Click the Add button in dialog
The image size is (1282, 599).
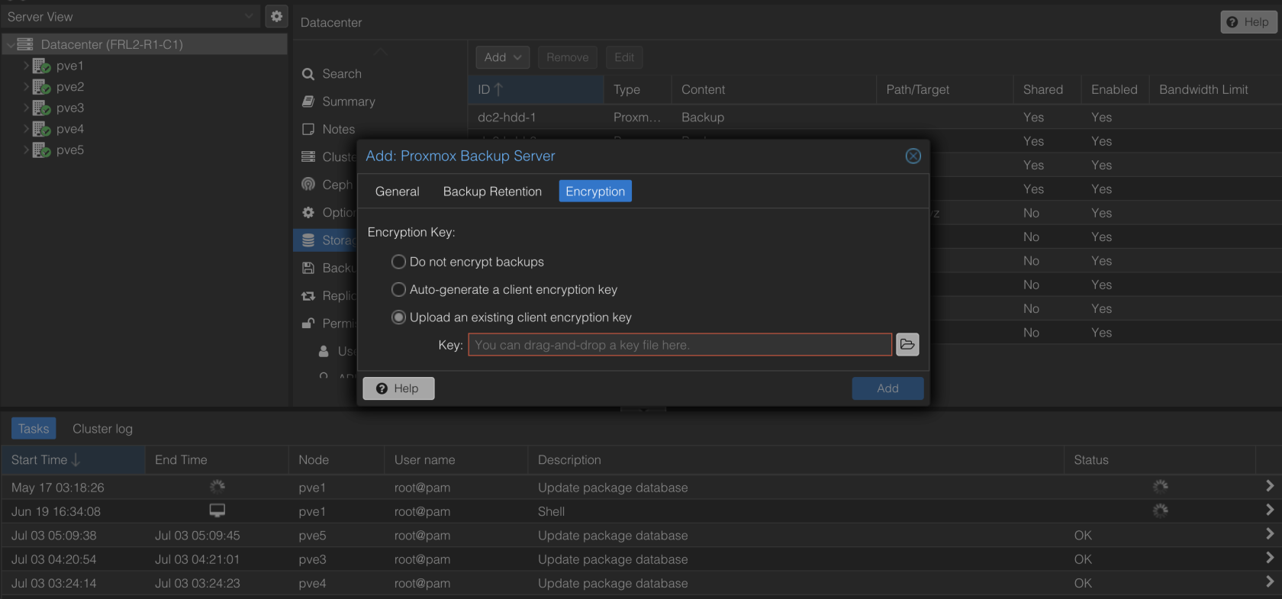[x=887, y=388]
